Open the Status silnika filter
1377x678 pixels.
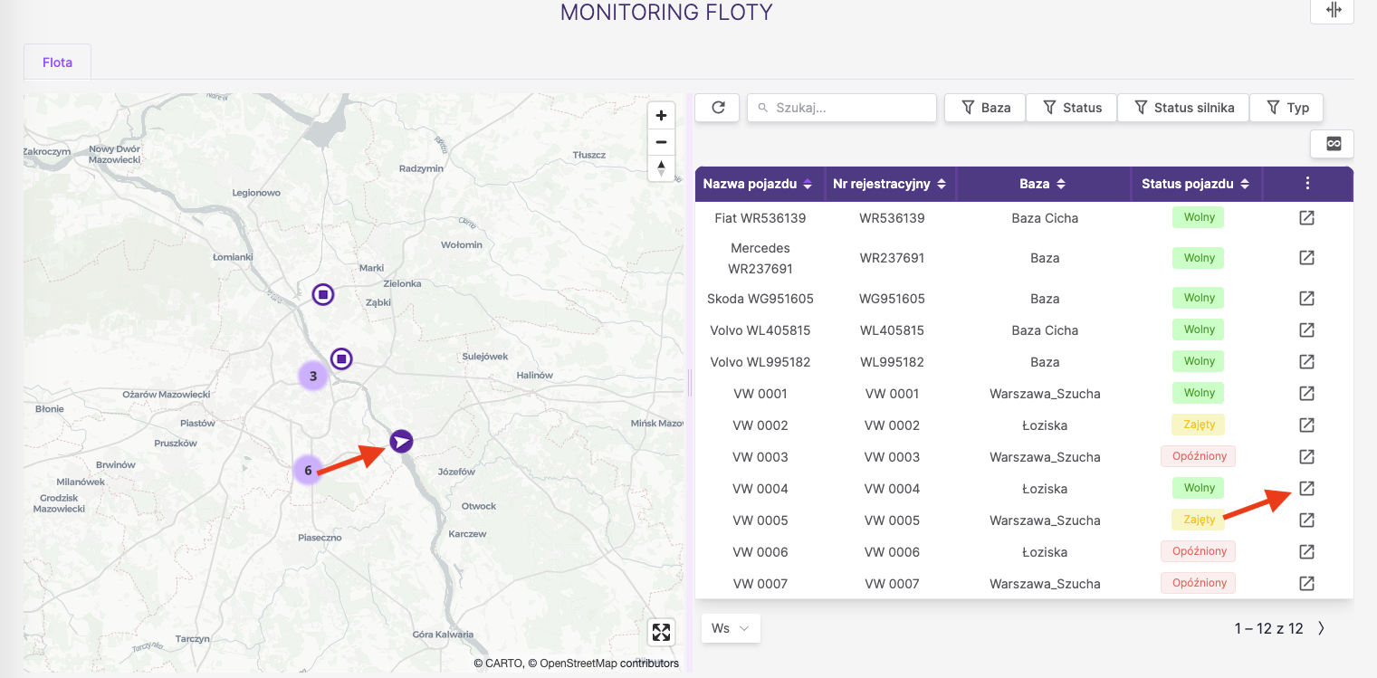pos(1183,108)
